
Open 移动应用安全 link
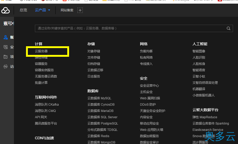pyautogui.click(x=149, y=124)
